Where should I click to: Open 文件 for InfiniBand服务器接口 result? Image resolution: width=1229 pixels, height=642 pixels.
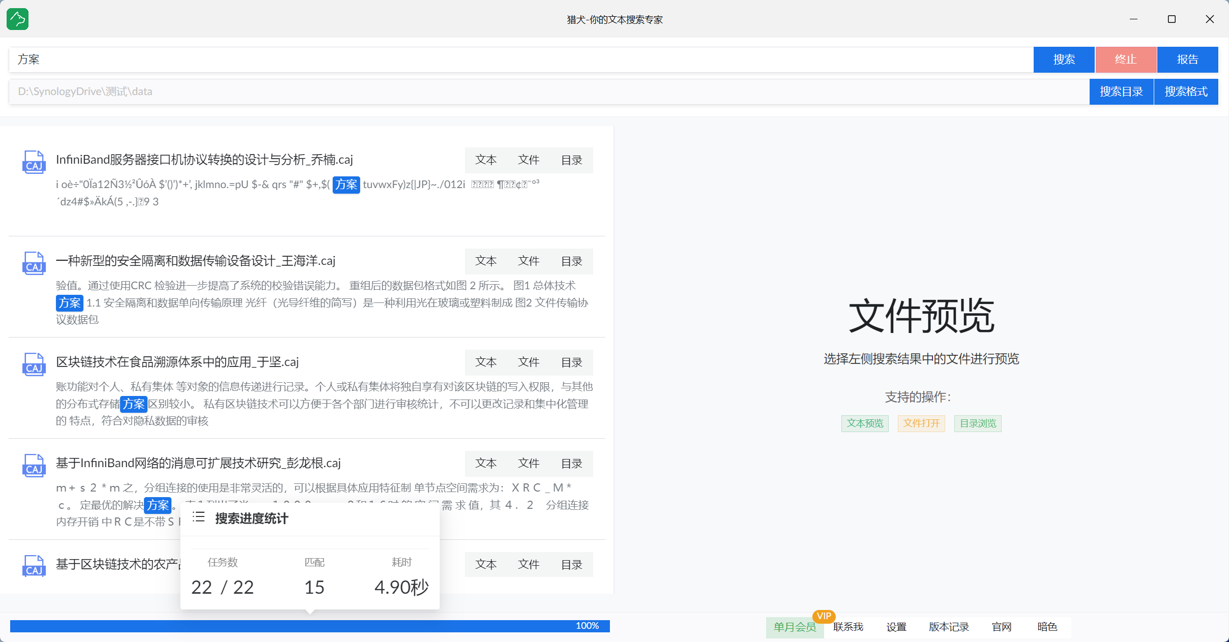pos(529,160)
